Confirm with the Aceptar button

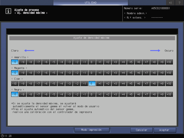(x=165, y=130)
